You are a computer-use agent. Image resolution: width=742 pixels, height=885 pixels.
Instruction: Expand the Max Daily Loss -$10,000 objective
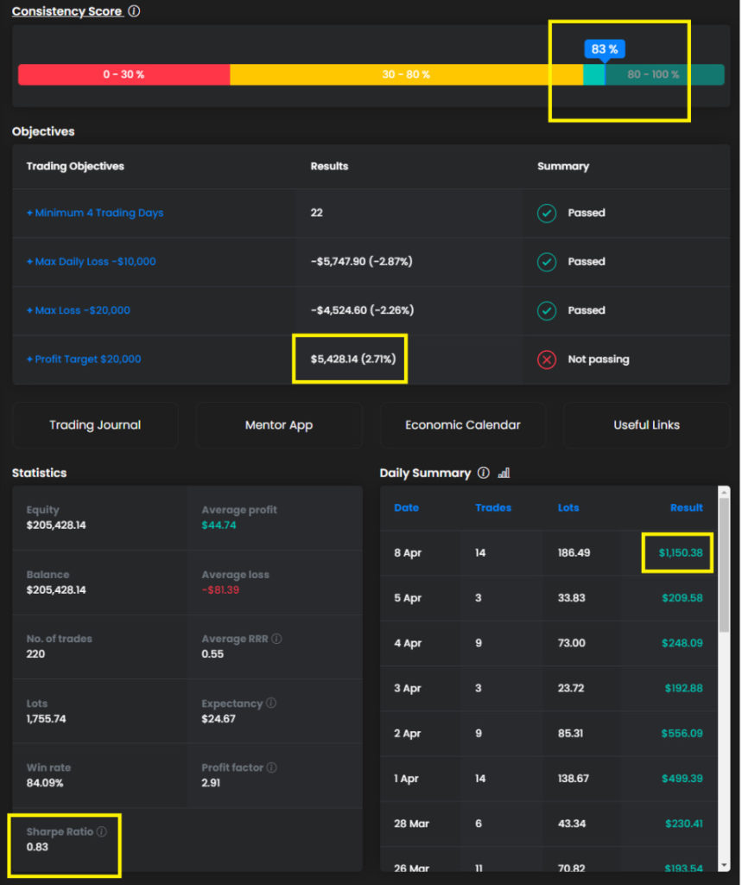tap(92, 262)
